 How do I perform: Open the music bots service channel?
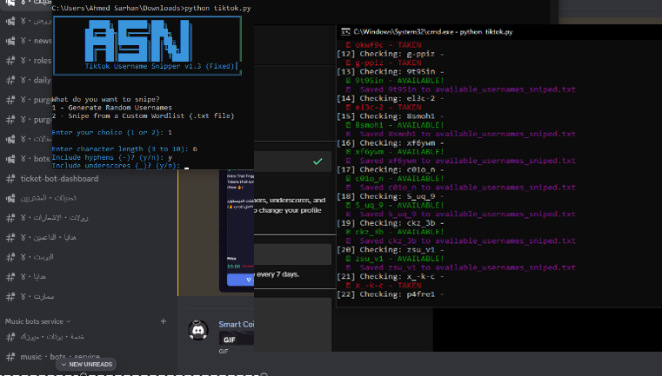point(60,357)
